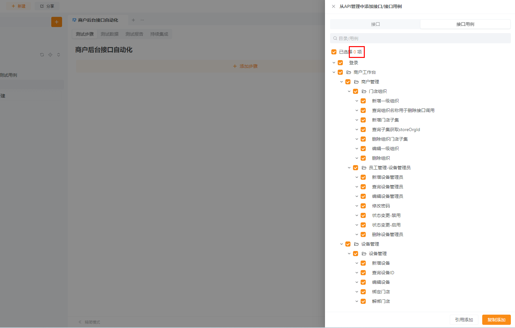
Task: Click the locate target icon in the sidebar
Action: pos(50,55)
